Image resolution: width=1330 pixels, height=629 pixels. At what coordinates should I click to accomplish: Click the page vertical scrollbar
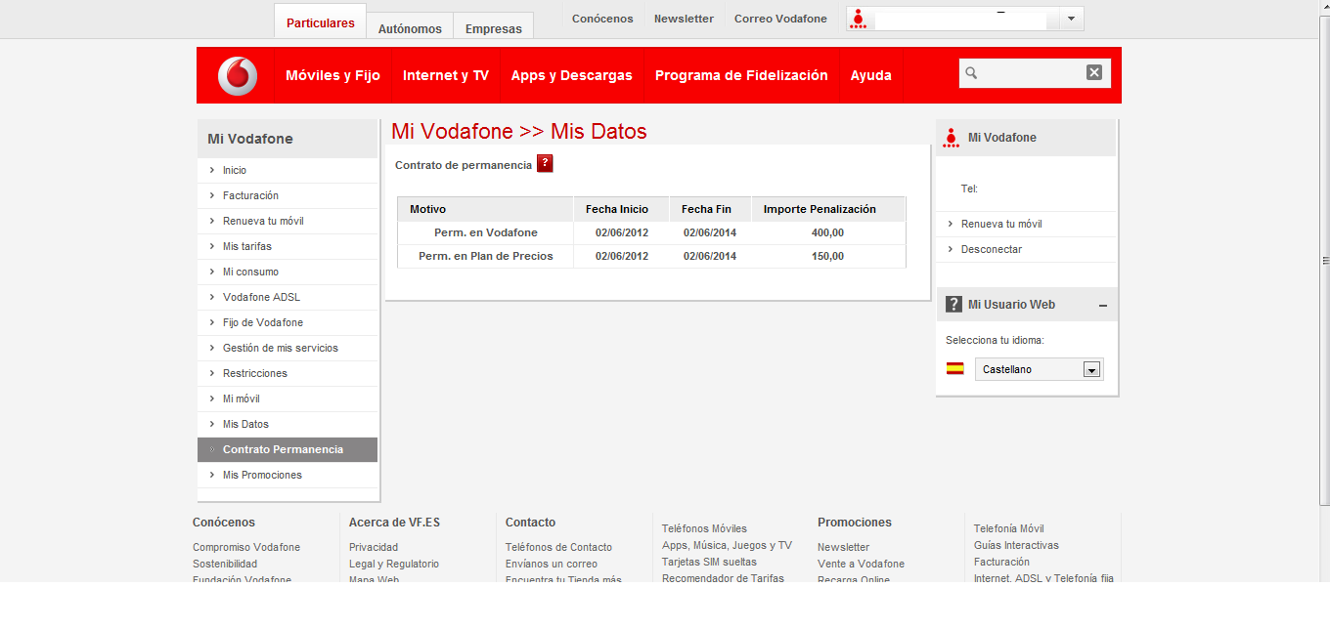[1325, 261]
